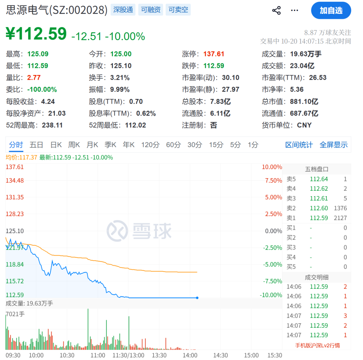This screenshot has width=363, height=360.
Task: Click the 卖2 row with 1376
Action: [317, 208]
